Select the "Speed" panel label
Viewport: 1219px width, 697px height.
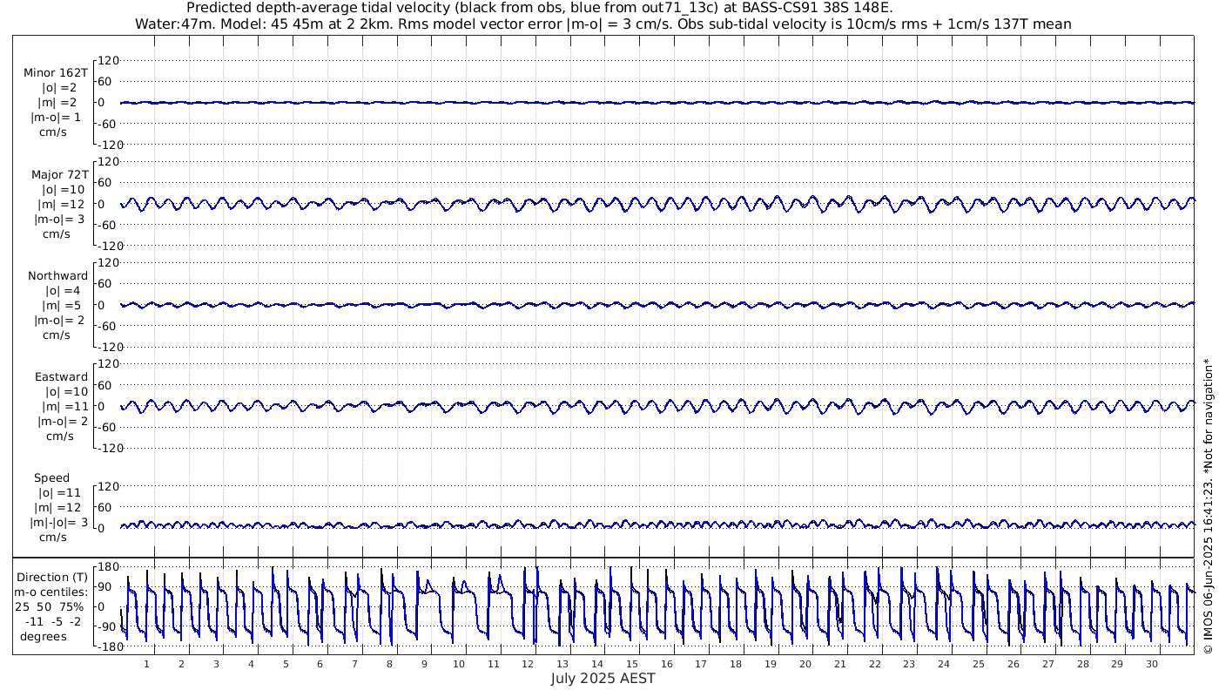click(52, 477)
